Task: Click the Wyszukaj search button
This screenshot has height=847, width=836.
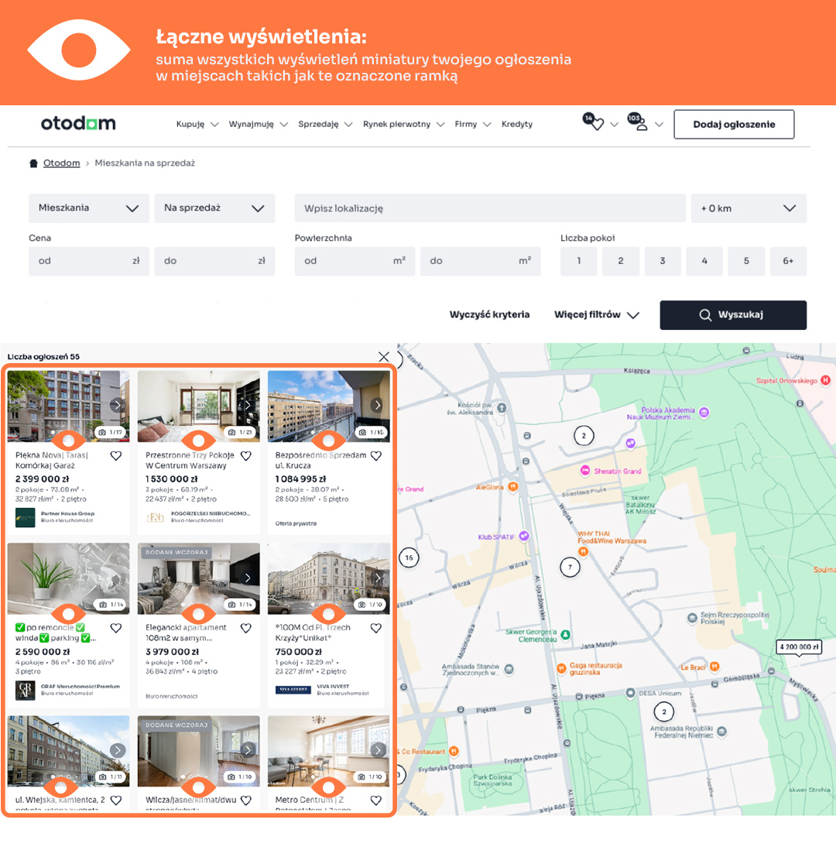Action: coord(732,315)
